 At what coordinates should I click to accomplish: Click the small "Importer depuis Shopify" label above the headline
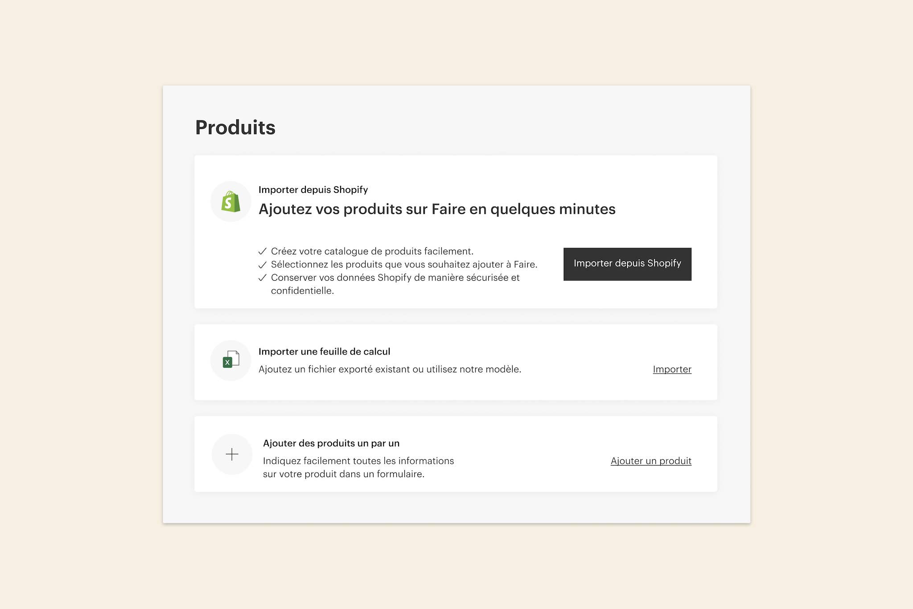313,190
